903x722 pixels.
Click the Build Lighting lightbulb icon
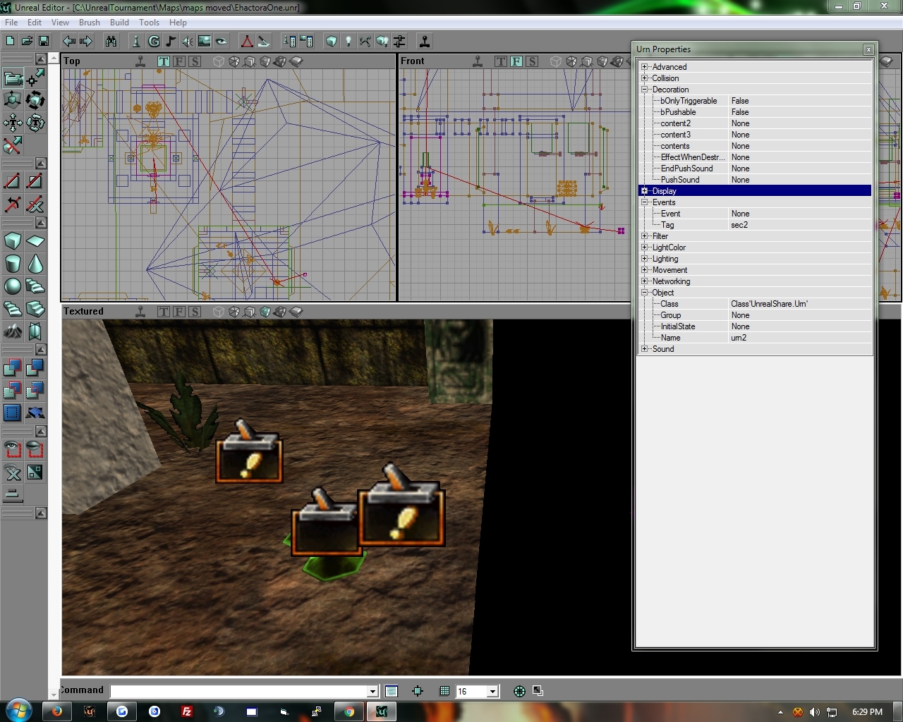(348, 41)
